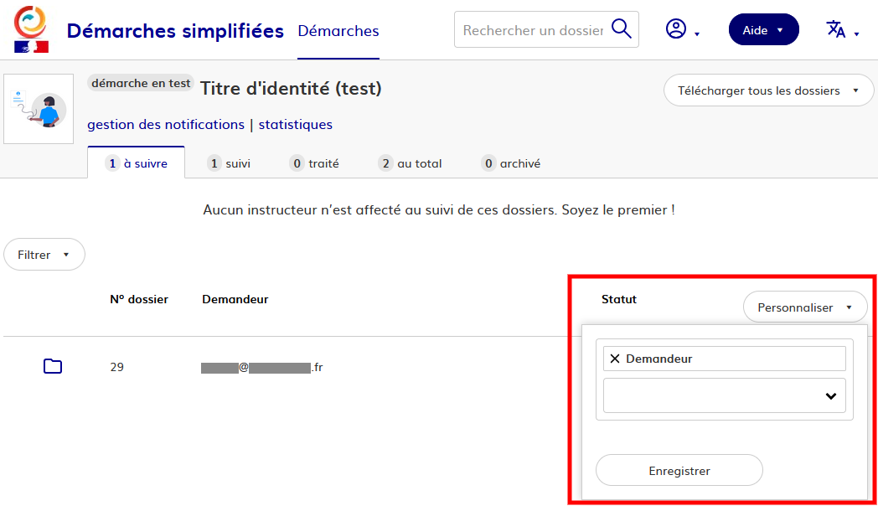Open the au total tab
The image size is (878, 506).
tap(411, 163)
